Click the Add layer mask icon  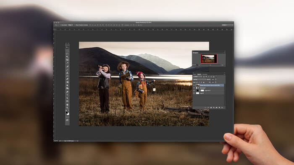tap(211, 108)
